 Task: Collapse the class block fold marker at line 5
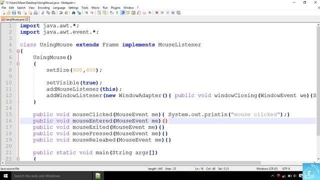point(18,51)
